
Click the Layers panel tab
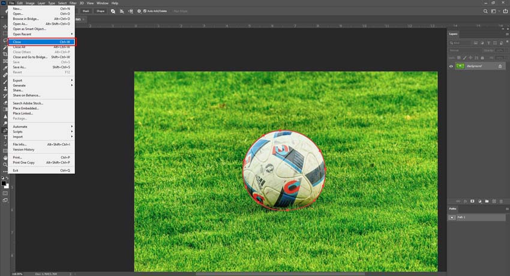454,34
